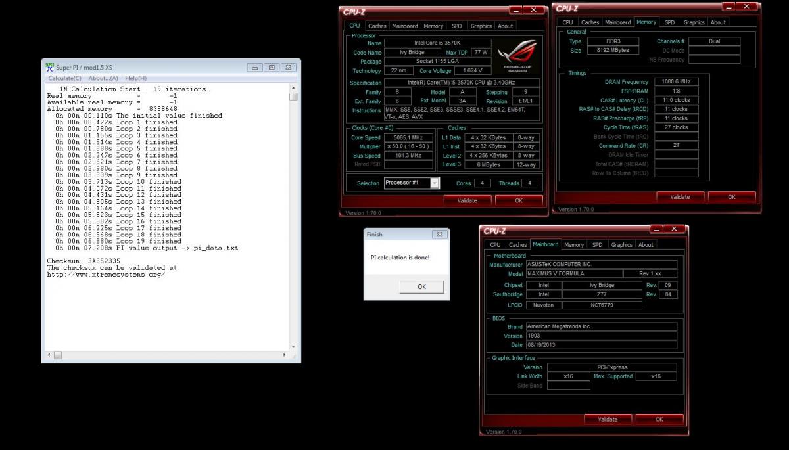Maximize the Super PI window
Viewport: 789px width, 450px height.
[x=272, y=67]
